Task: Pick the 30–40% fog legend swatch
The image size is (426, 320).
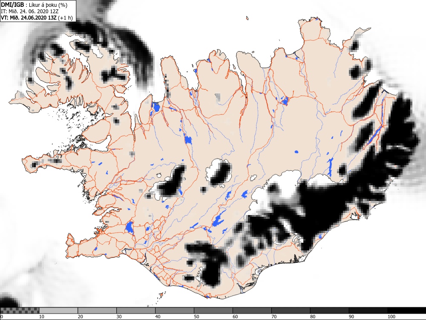Action: point(136,311)
